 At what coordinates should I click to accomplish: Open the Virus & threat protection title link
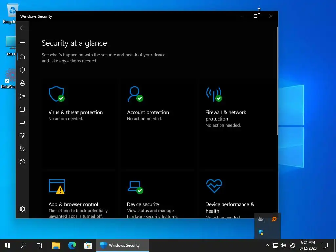point(75,112)
